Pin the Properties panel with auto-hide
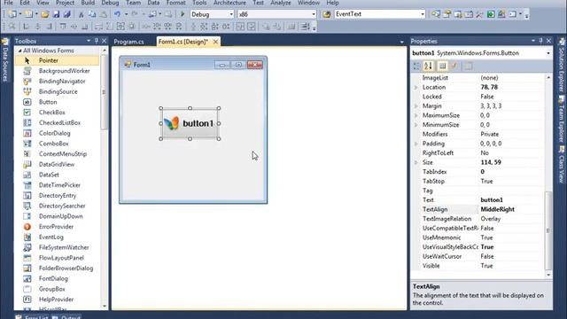Image resolution: width=567 pixels, height=319 pixels. 540,41
